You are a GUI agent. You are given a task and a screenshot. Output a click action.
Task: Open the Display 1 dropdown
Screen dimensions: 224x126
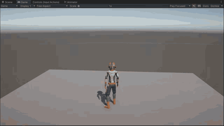(27, 6)
